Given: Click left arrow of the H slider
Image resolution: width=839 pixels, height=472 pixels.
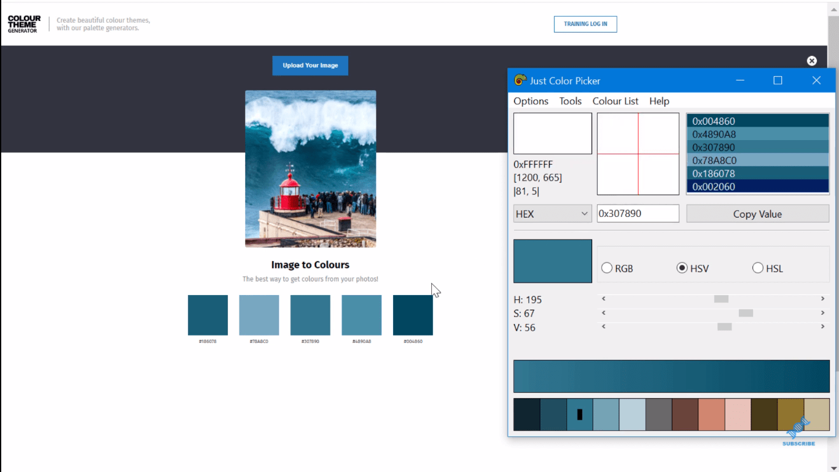Looking at the screenshot, I should click(604, 299).
